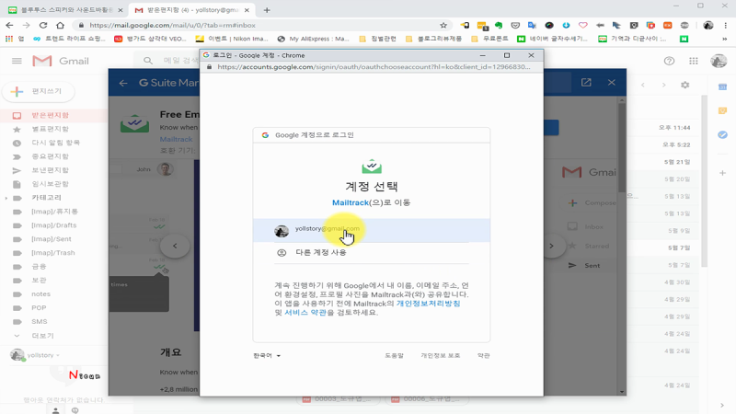Open the Gmail support help icon
736x414 pixels.
[669, 61]
